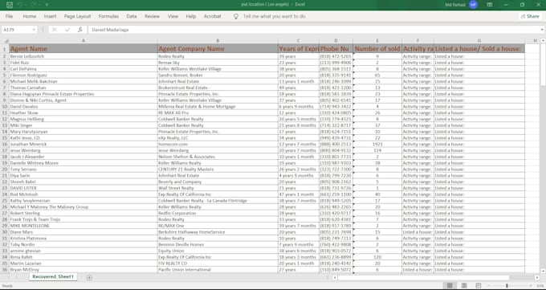Viewport: 546px width, 290px height.
Task: Switch to Page Break Preview icon
Action: [x=478, y=286]
